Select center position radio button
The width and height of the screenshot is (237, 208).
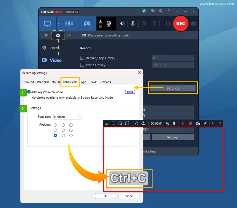pyautogui.click(x=63, y=130)
